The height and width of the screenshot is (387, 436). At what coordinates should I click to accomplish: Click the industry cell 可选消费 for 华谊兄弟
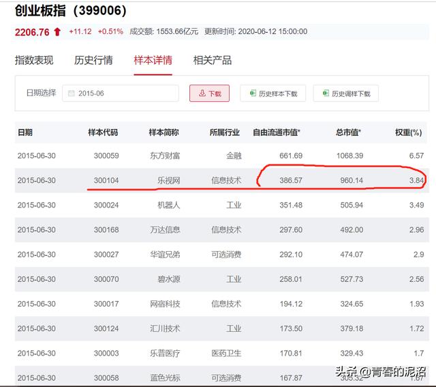pos(226,255)
